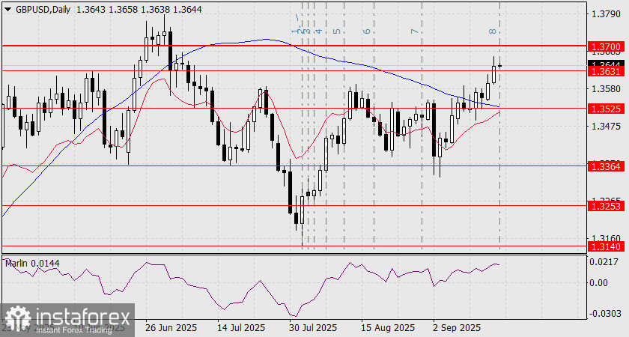Select the 1.3253 red price level label
The width and height of the screenshot is (629, 337).
[x=606, y=206]
